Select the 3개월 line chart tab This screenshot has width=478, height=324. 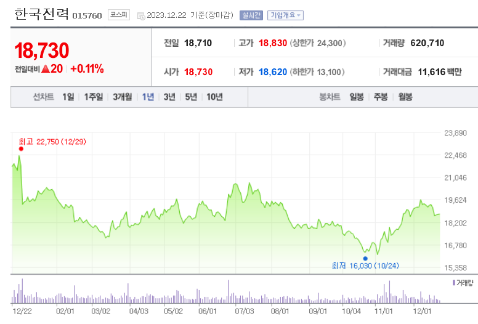[x=122, y=97]
